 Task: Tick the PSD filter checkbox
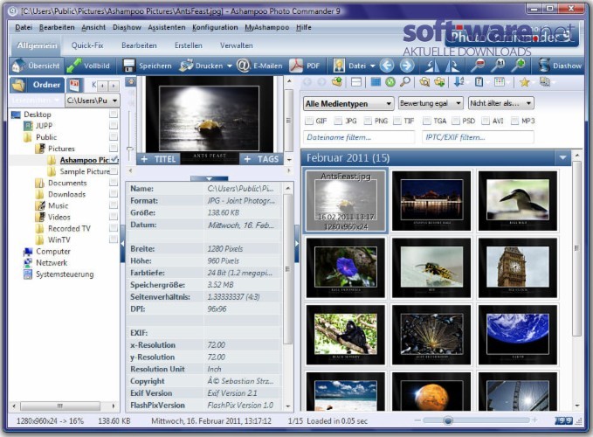(456, 121)
